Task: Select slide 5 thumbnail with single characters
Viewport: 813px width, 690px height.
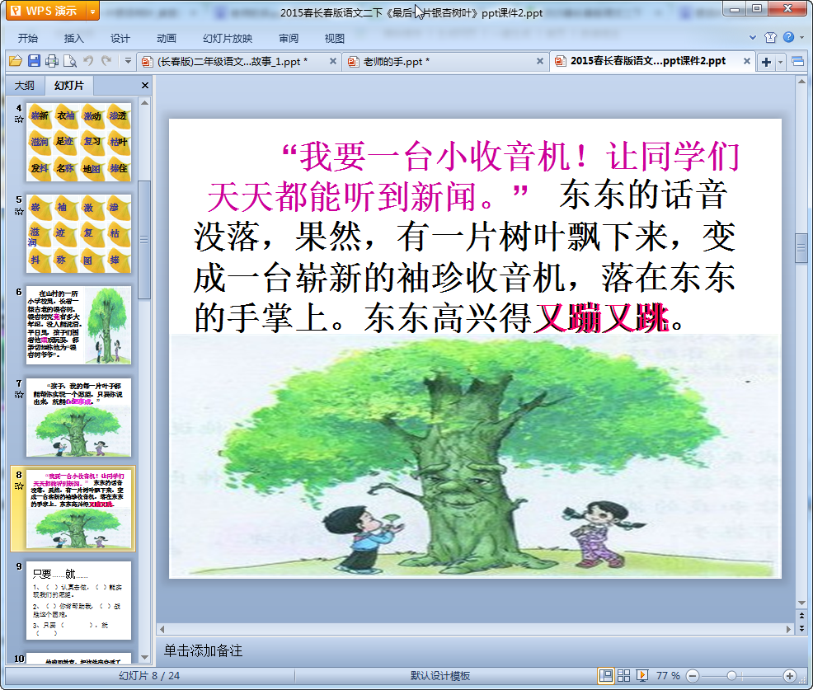Action: click(x=79, y=233)
